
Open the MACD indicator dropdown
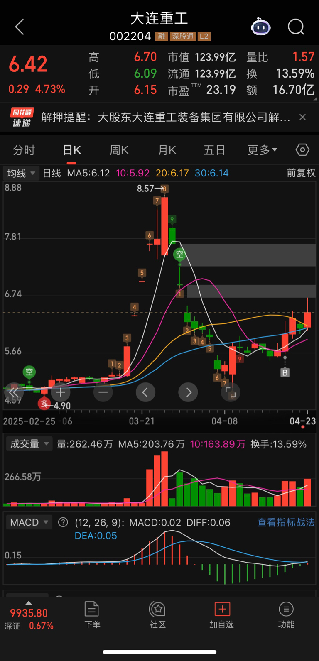pos(29,522)
